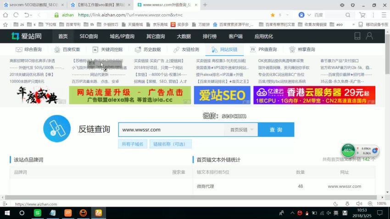The height and width of the screenshot is (219, 390).
Task: Click the 爱站SEO banner ad
Action: [x=222, y=95]
